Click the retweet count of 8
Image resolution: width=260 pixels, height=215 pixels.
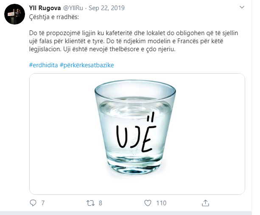point(100,203)
